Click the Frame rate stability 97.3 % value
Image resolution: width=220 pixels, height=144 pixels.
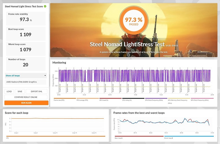tap(26, 20)
